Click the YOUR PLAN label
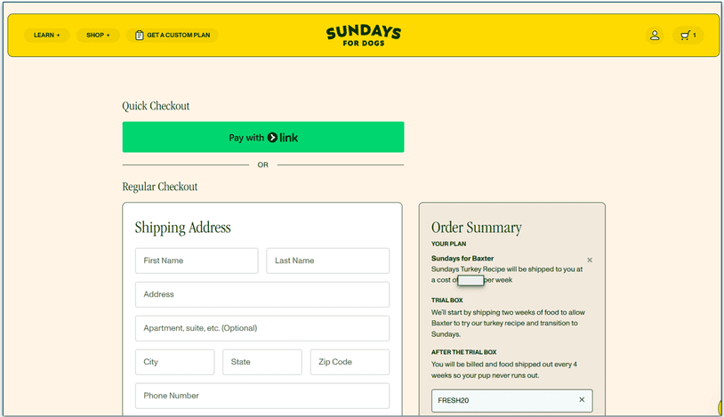The height and width of the screenshot is (417, 724). pyautogui.click(x=449, y=244)
